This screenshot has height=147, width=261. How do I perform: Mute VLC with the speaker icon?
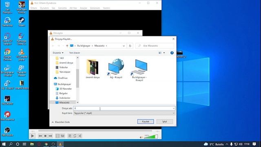pyautogui.click(x=141, y=137)
